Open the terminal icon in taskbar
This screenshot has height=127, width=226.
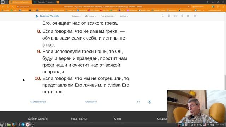click(x=18, y=125)
